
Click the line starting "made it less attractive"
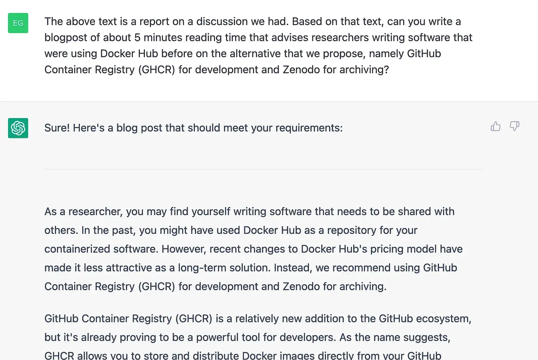tap(251, 268)
